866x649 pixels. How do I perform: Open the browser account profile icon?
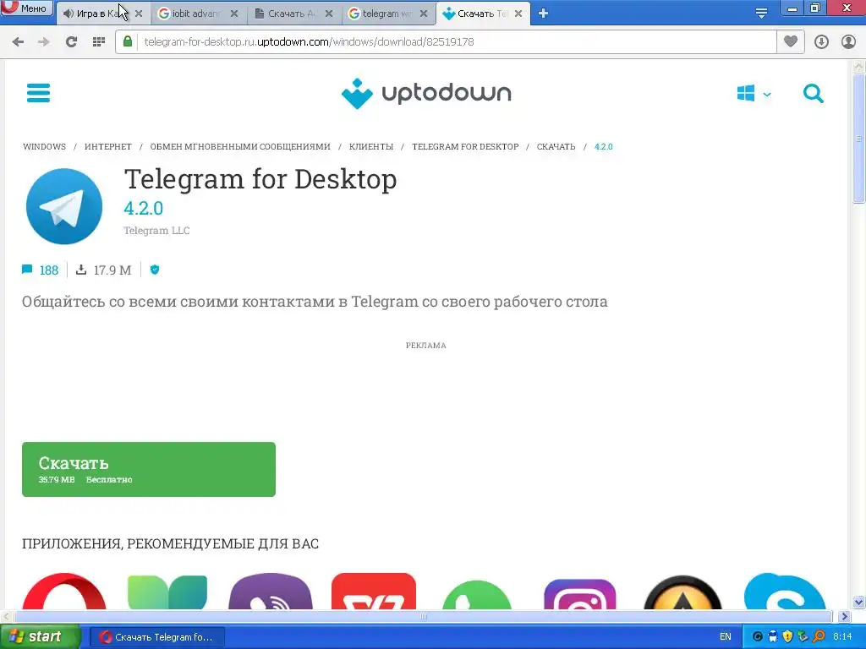pyautogui.click(x=848, y=42)
